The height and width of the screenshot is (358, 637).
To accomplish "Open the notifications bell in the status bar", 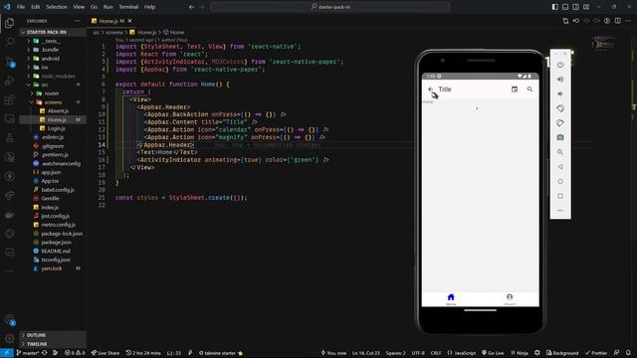I will 628,353.
